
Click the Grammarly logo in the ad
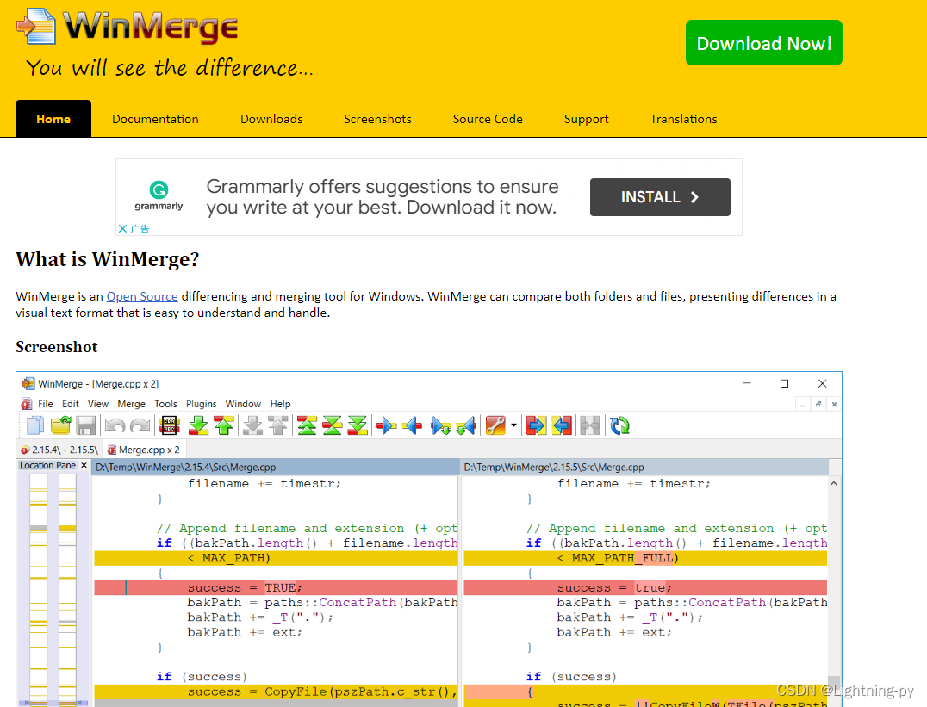click(159, 195)
